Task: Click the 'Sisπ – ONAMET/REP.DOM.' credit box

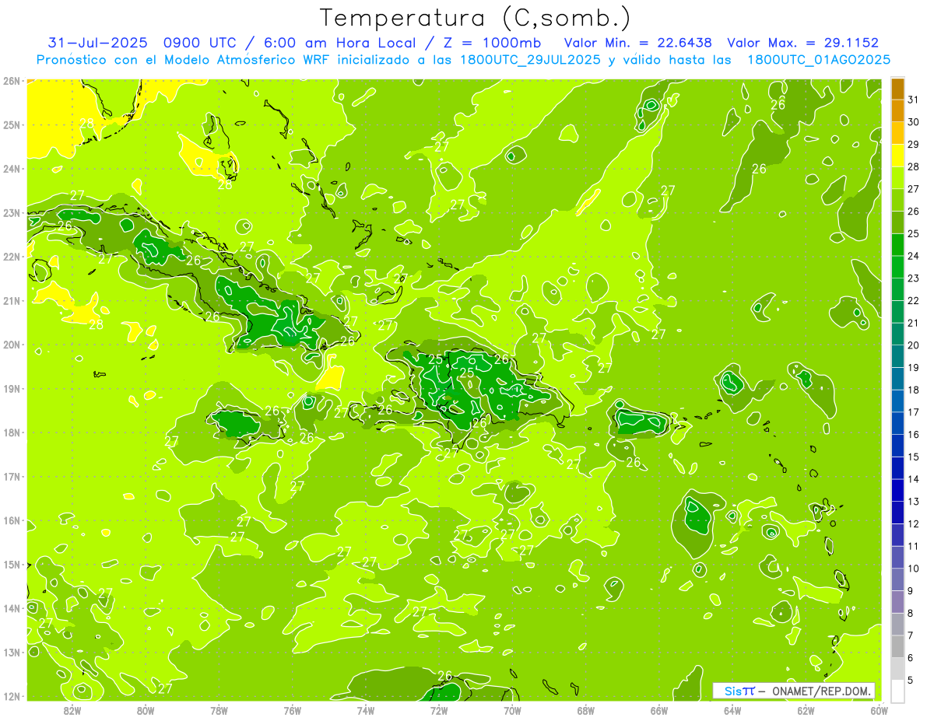Action: 794,691
